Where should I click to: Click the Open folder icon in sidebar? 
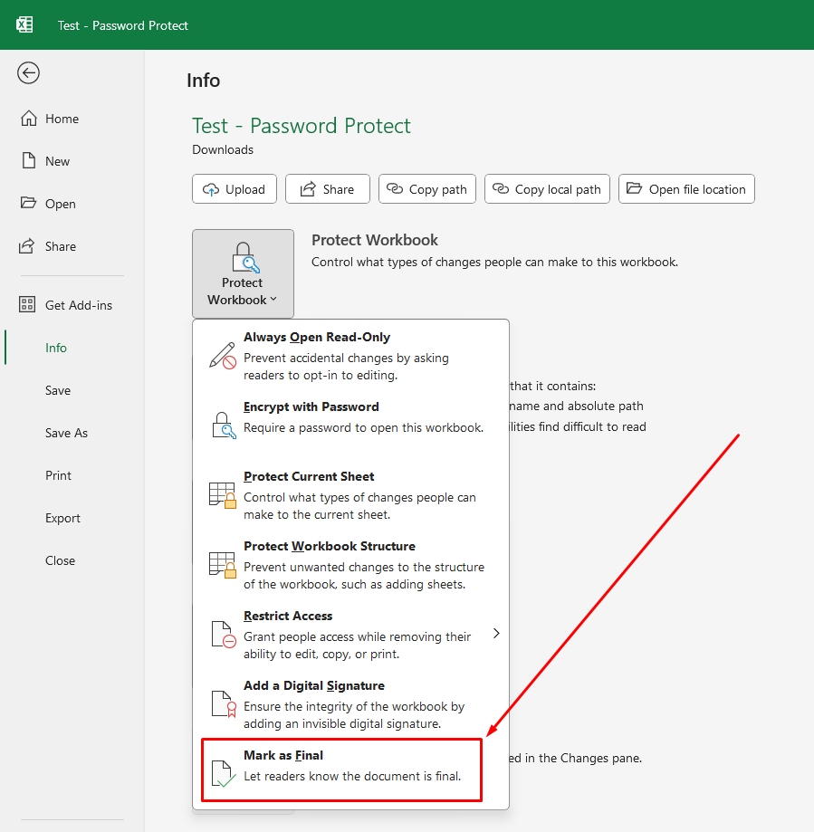coord(28,203)
